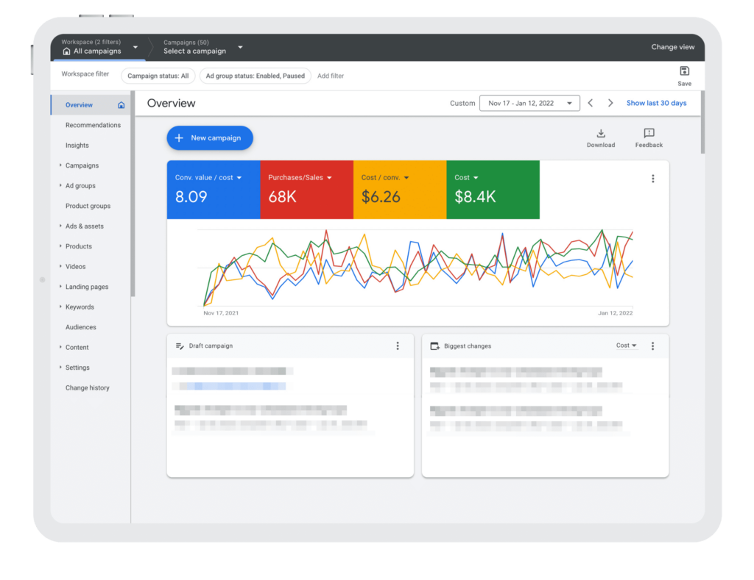Expand Keywords in the sidebar
The image size is (754, 580).
pyautogui.click(x=80, y=307)
